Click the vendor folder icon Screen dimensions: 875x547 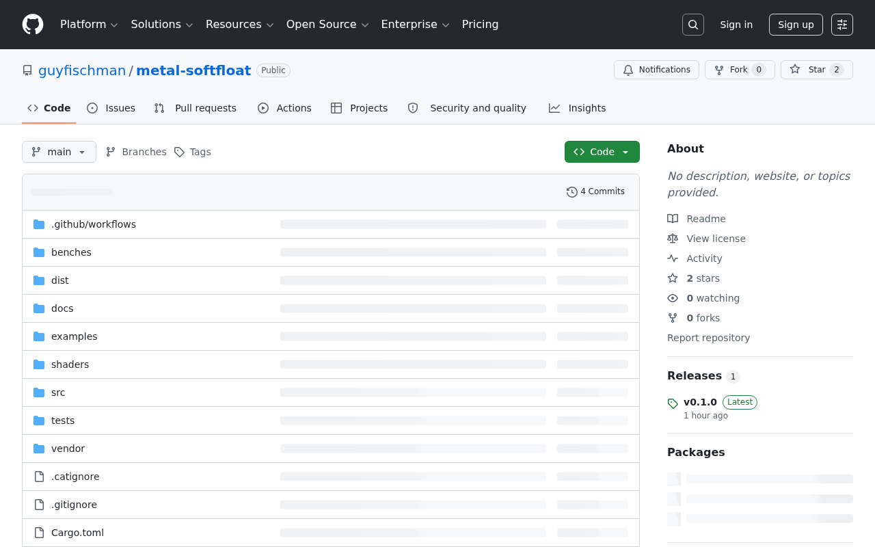[39, 449]
